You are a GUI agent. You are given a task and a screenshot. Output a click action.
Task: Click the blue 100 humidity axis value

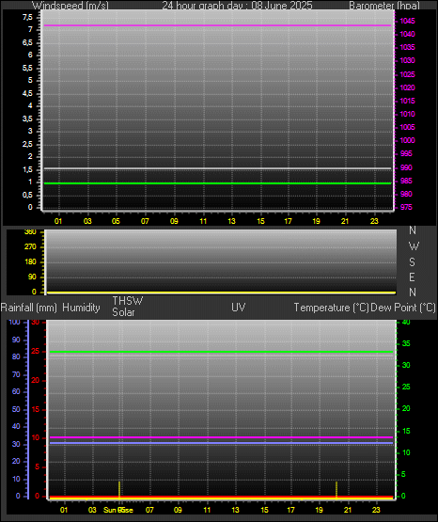14,322
